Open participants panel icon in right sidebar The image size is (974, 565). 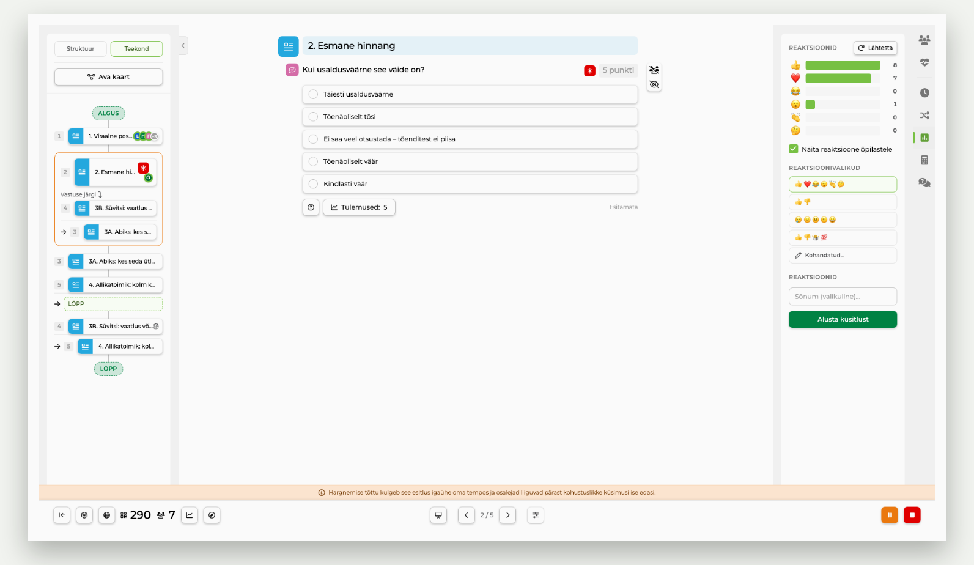point(924,40)
